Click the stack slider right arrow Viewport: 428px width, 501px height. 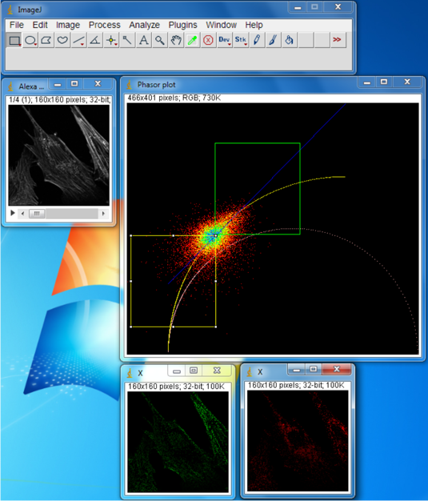[103, 214]
